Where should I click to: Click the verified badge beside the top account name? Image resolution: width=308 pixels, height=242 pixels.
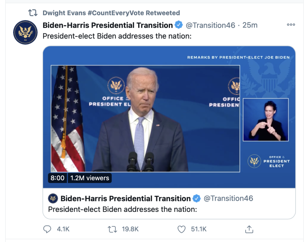coord(179,25)
